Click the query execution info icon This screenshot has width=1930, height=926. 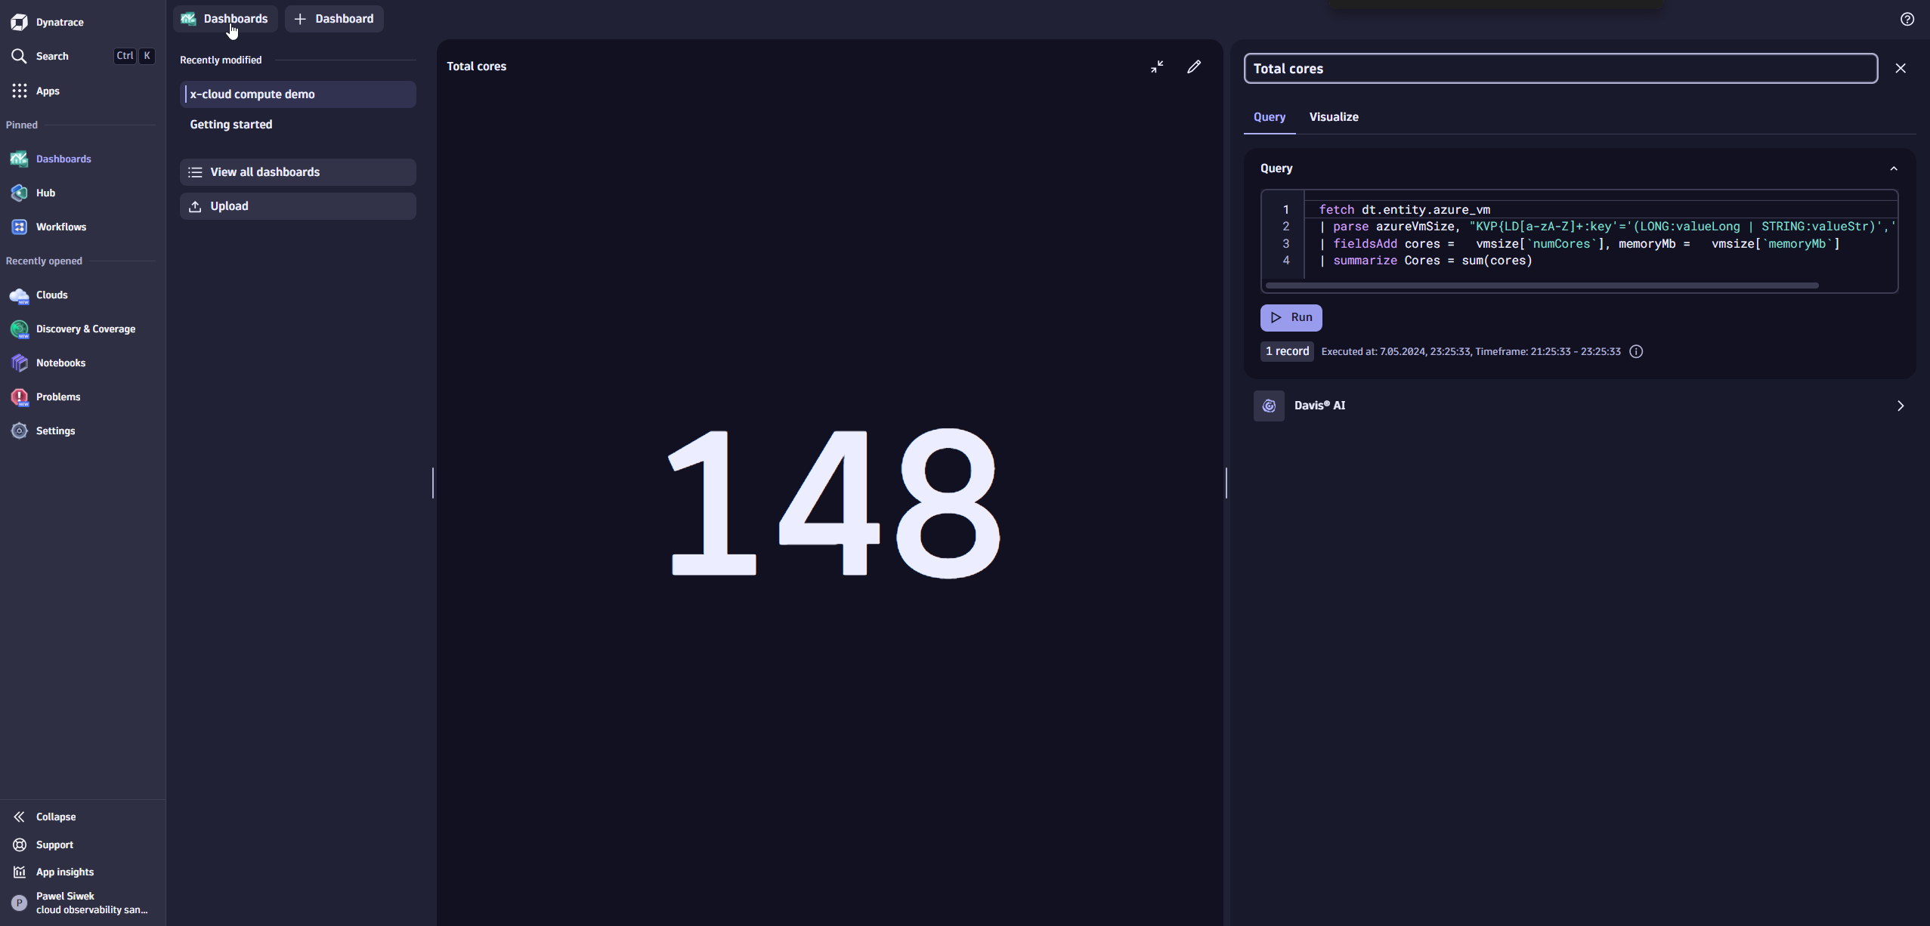point(1636,352)
